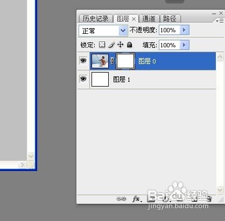Click the link layers chain icon
The height and width of the screenshot is (221, 225).
(121, 199)
